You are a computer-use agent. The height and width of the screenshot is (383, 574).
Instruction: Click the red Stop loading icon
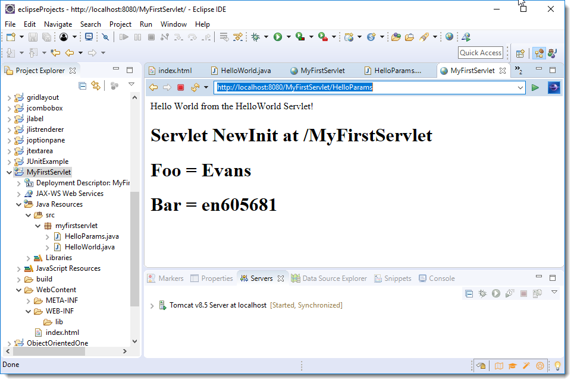(180, 87)
